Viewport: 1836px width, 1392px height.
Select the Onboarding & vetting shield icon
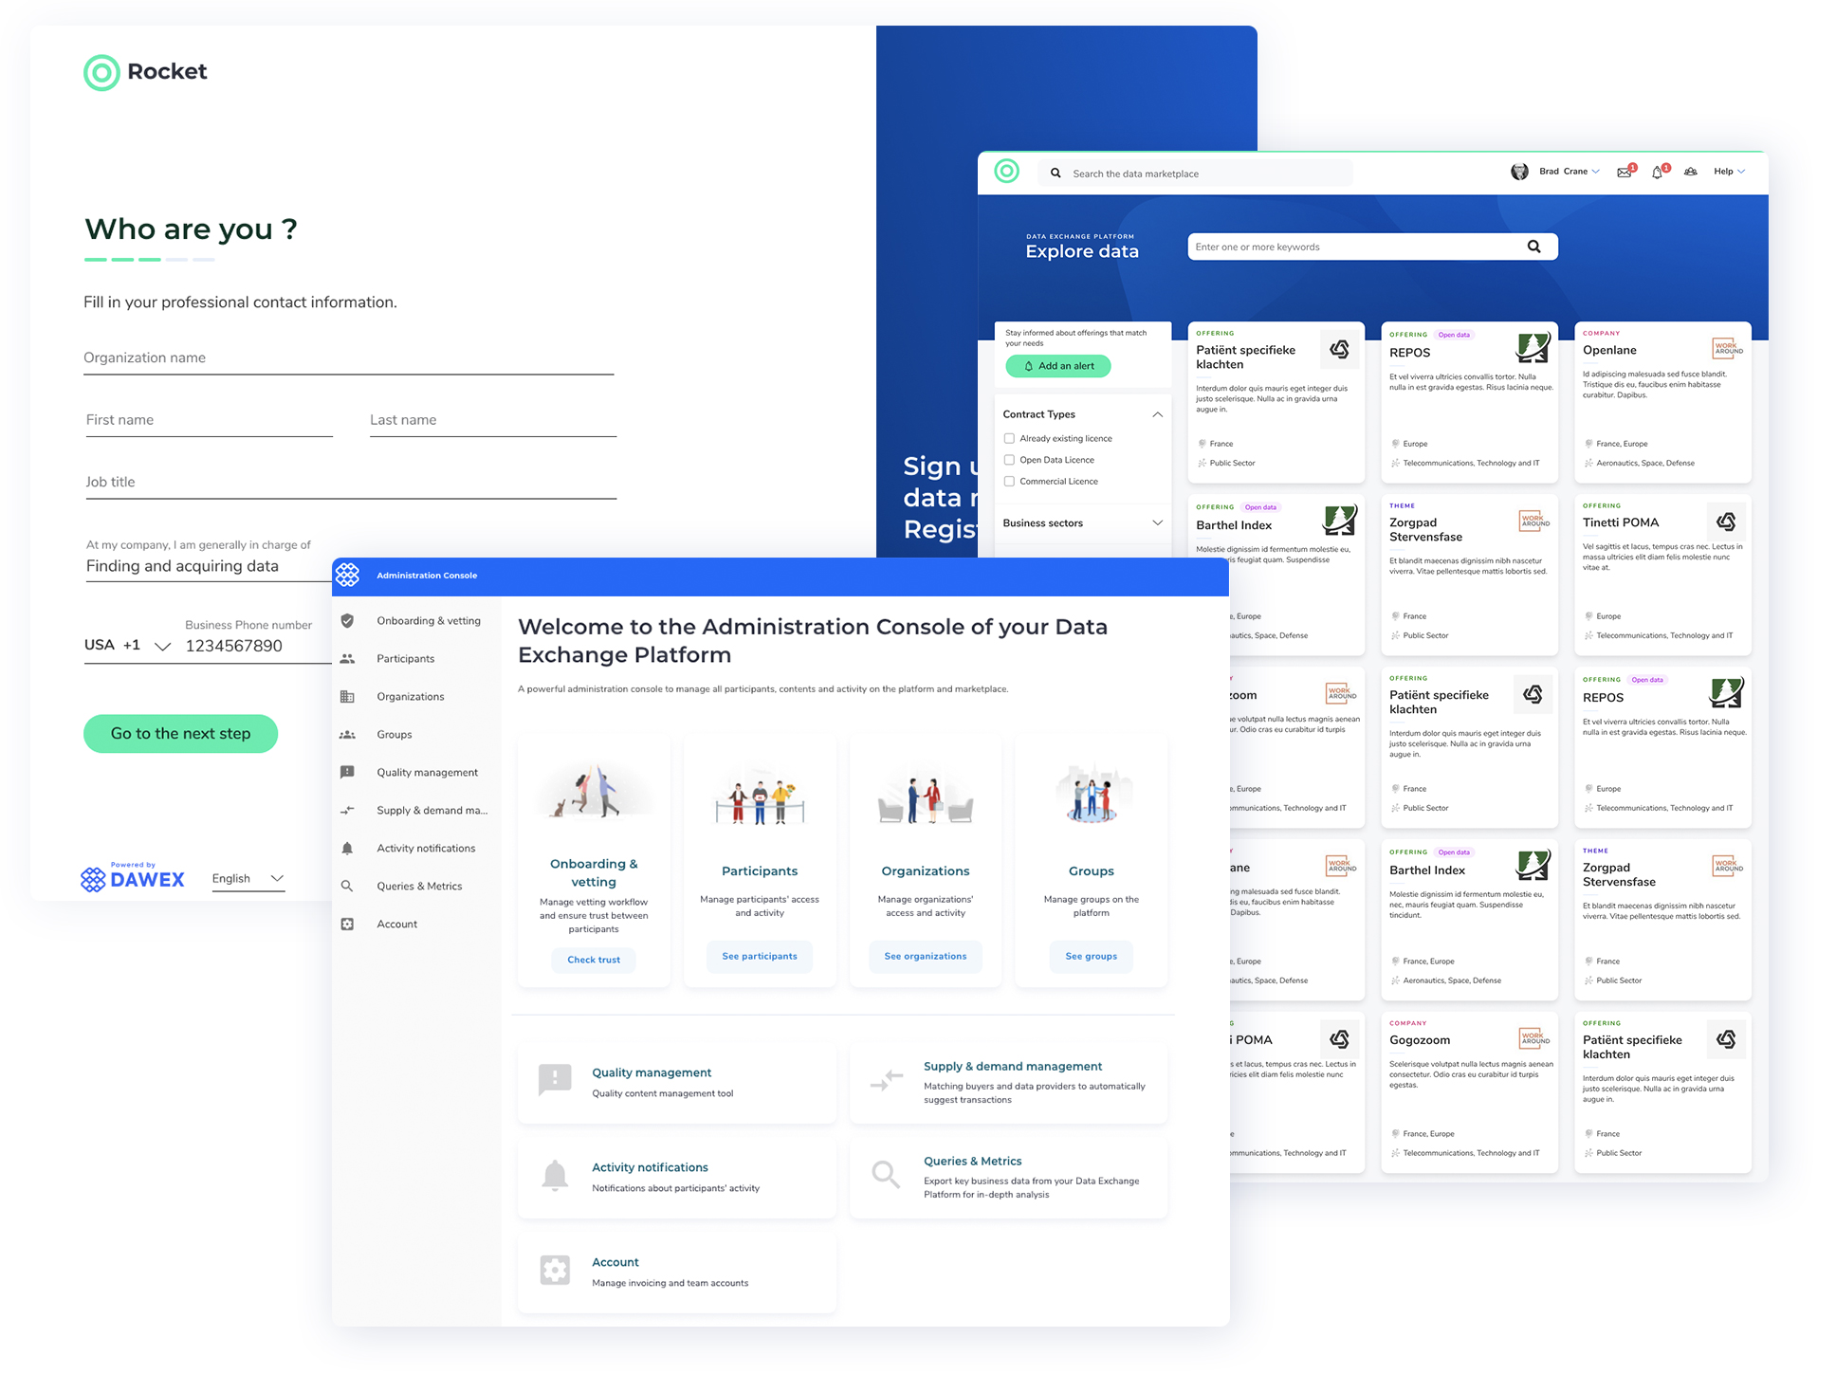coord(348,620)
